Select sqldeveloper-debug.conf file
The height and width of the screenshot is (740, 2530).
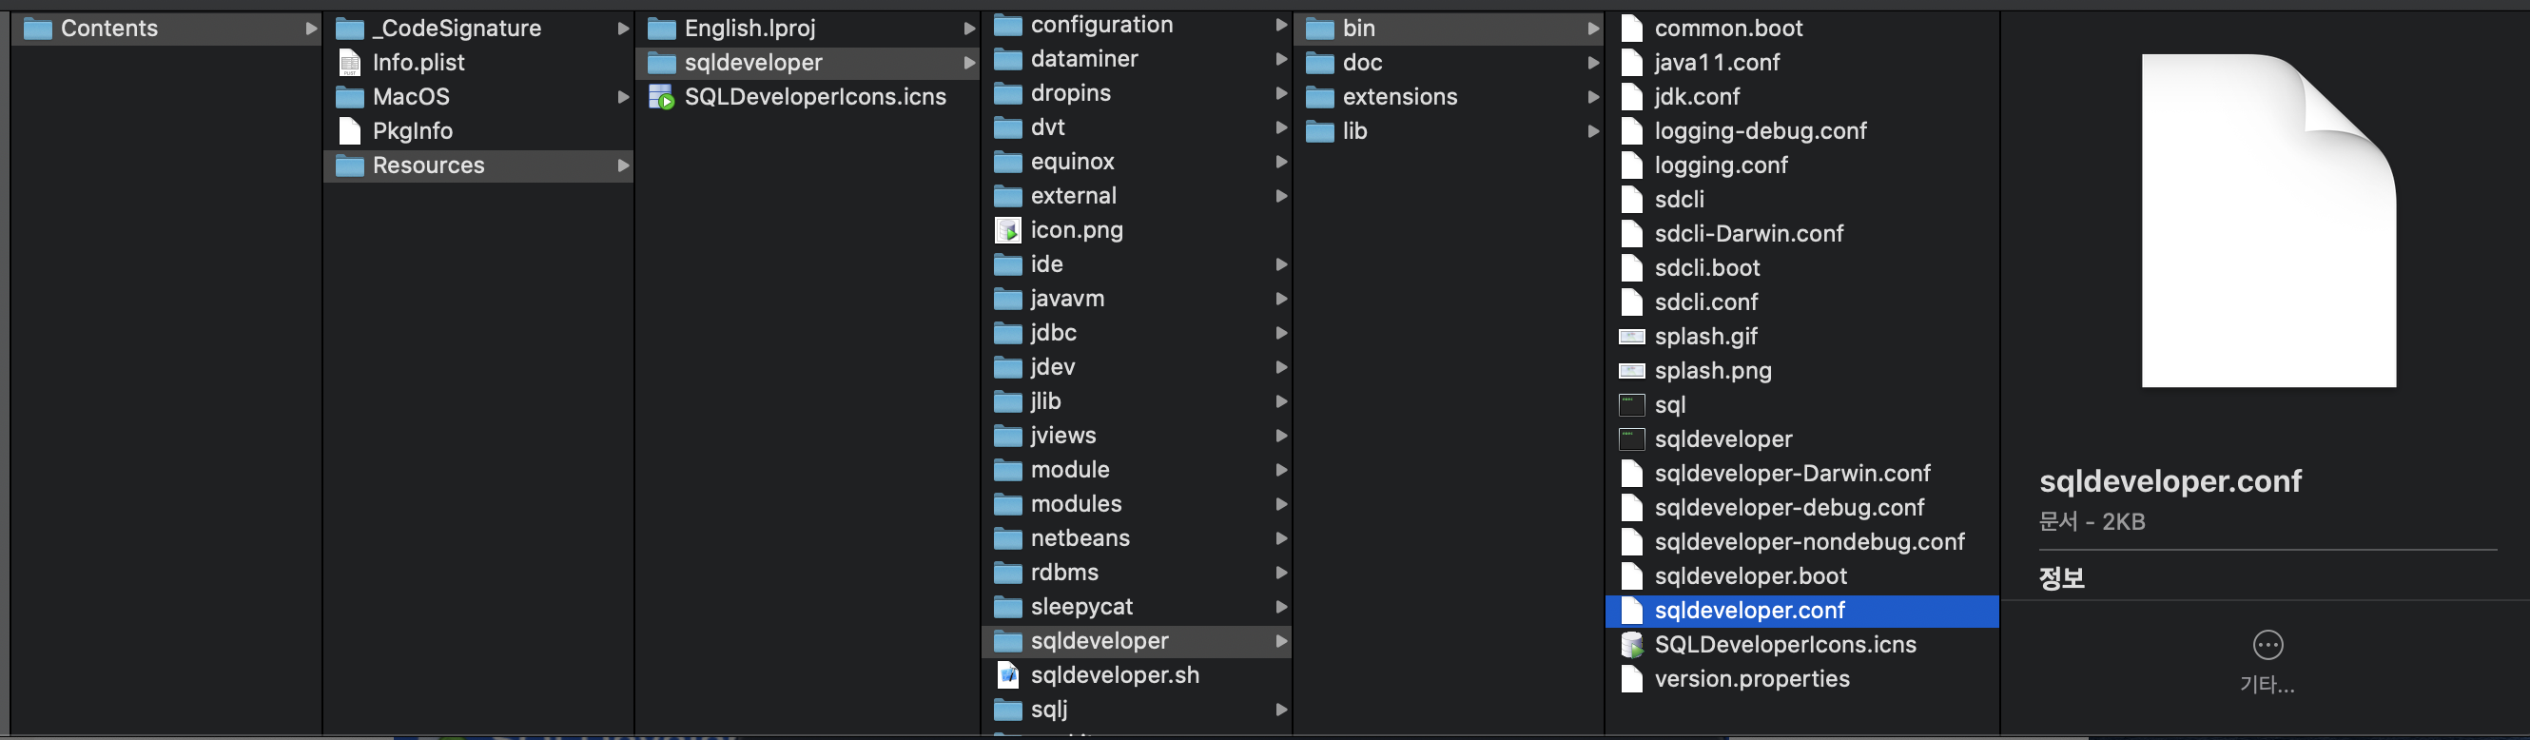1801,508
